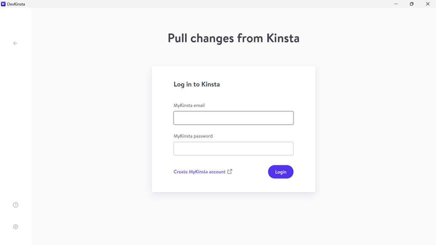Image resolution: width=436 pixels, height=245 pixels.
Task: Click the DevKinsta window title text
Action: 16,4
